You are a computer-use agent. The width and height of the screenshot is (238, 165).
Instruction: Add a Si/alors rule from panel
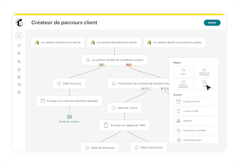183,72
